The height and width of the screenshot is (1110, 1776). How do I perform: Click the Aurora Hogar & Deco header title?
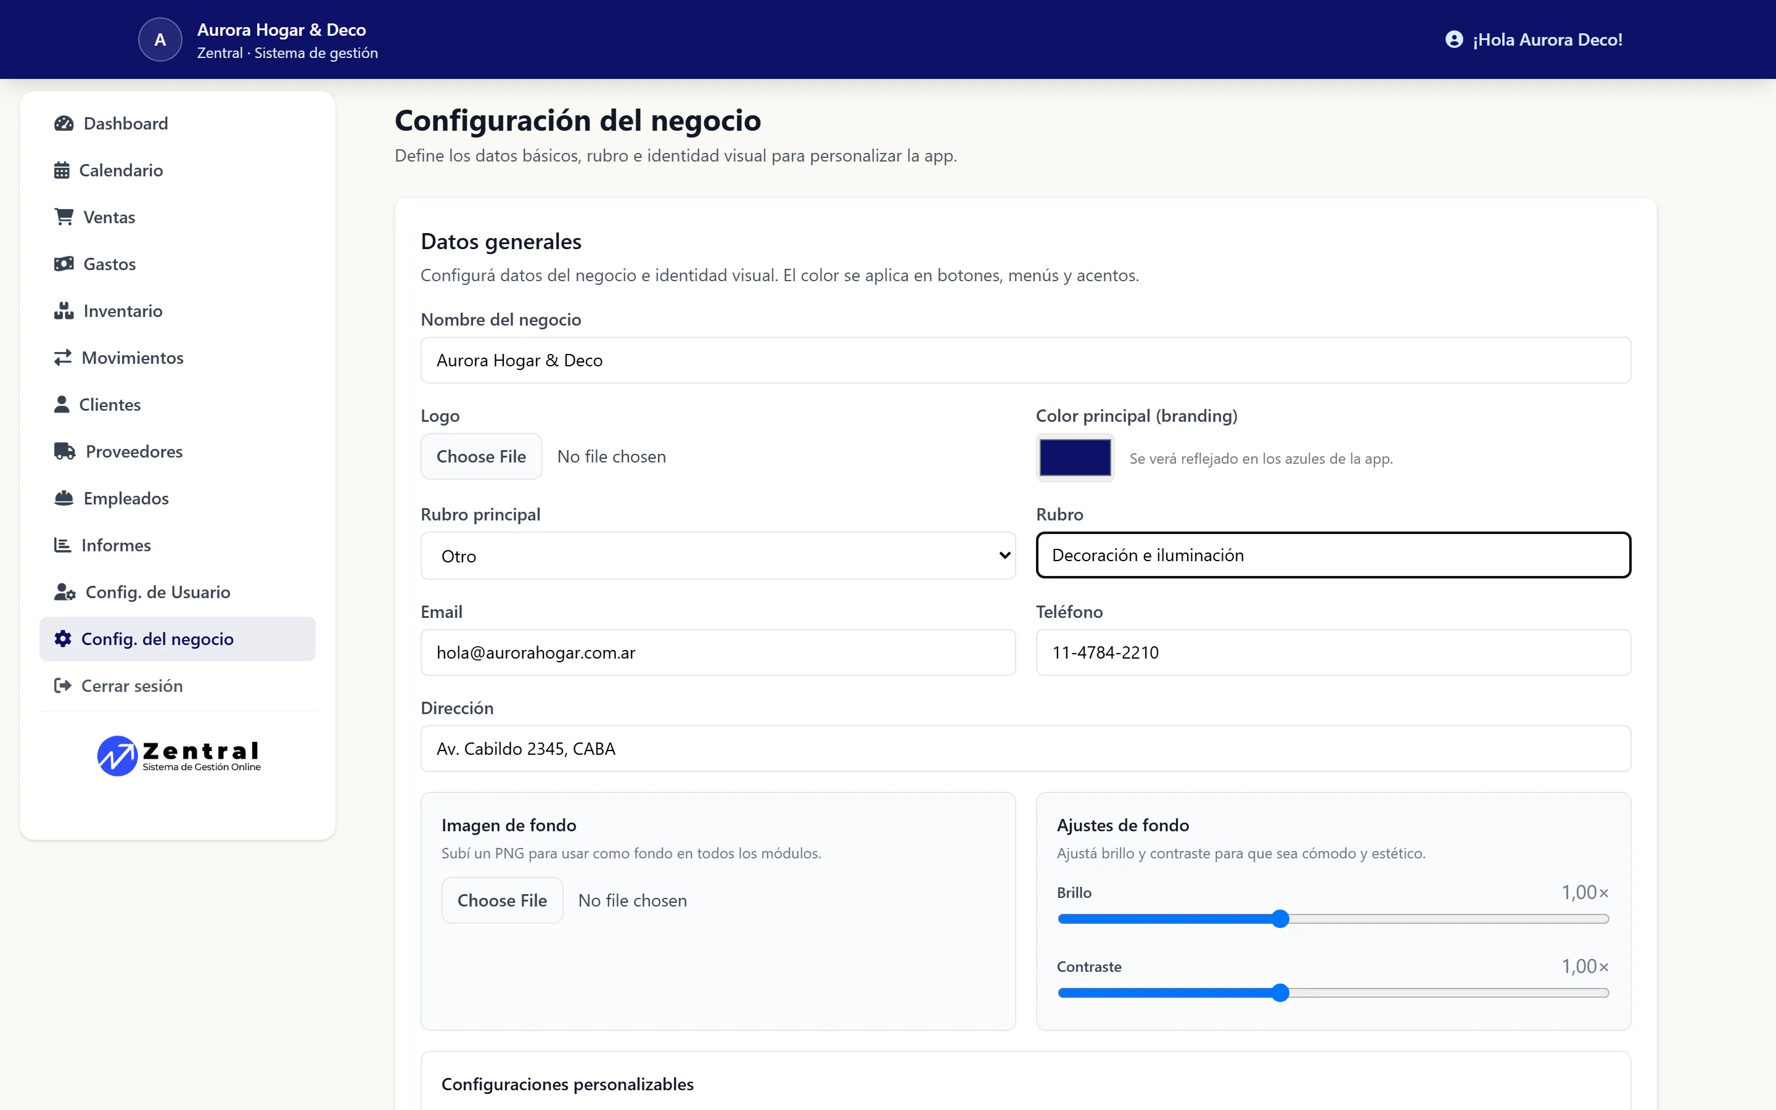pos(281,30)
